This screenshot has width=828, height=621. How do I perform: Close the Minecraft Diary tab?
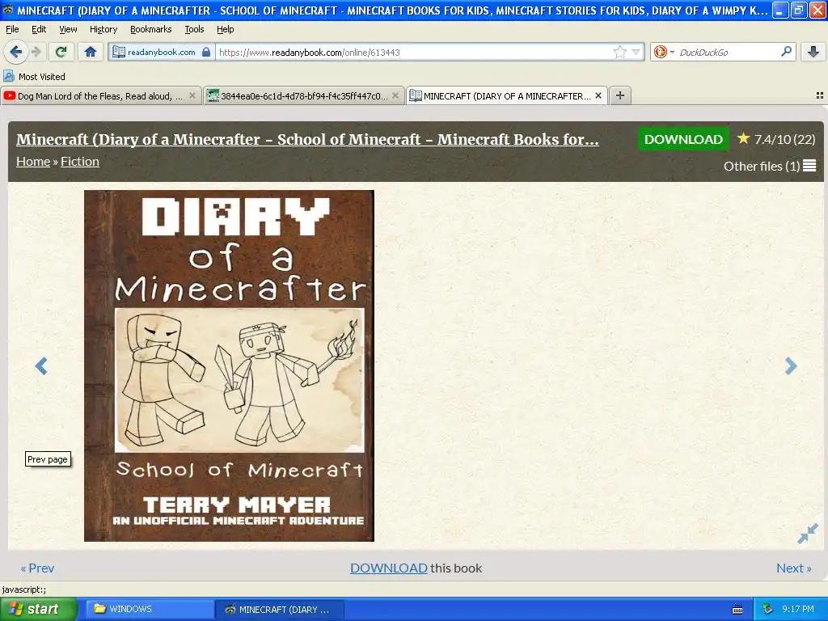pyautogui.click(x=598, y=95)
